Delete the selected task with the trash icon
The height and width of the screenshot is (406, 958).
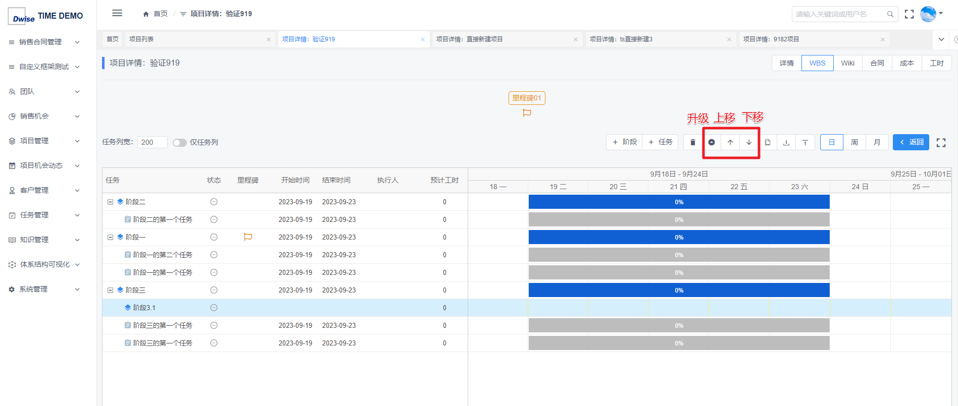tap(693, 142)
